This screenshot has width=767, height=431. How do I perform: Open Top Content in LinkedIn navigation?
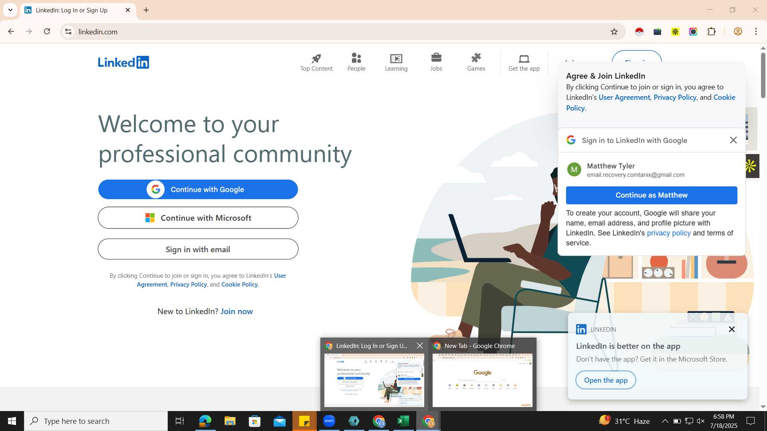316,63
